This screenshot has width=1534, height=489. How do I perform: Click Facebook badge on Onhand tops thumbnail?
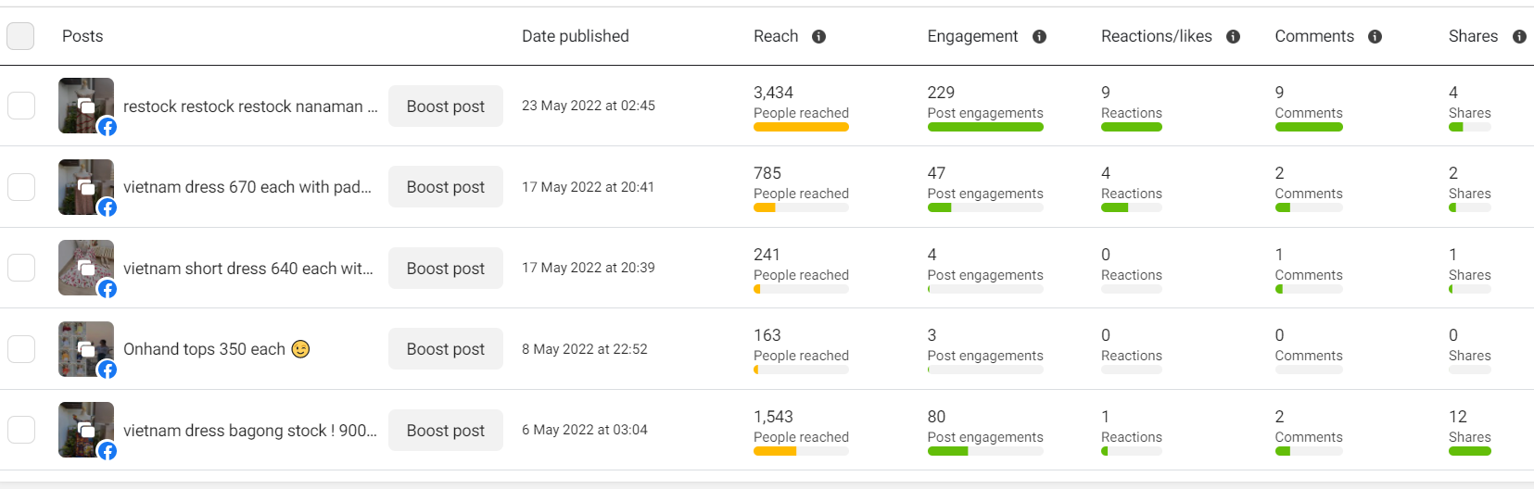click(x=108, y=370)
